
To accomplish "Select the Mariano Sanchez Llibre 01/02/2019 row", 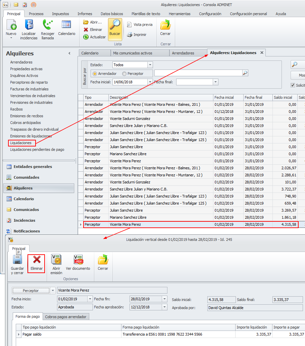I will (191, 217).
